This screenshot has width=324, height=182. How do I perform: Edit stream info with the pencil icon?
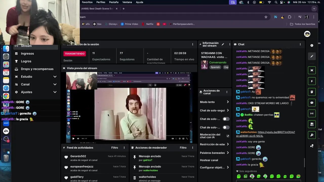coord(223,44)
